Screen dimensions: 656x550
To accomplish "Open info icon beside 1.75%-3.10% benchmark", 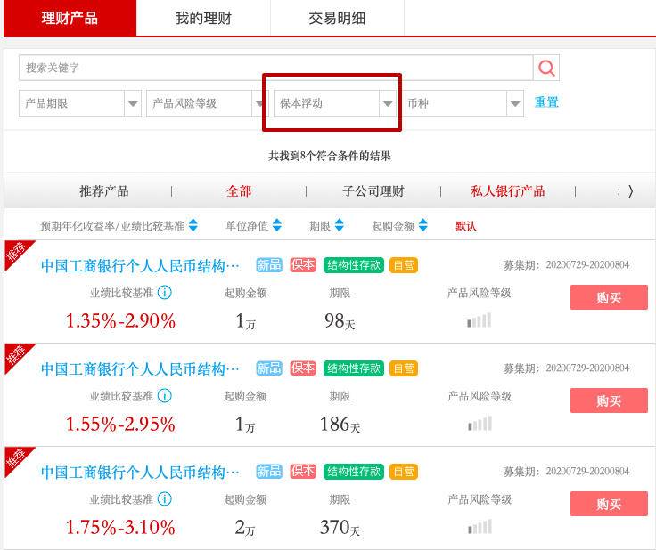I will 164,498.
